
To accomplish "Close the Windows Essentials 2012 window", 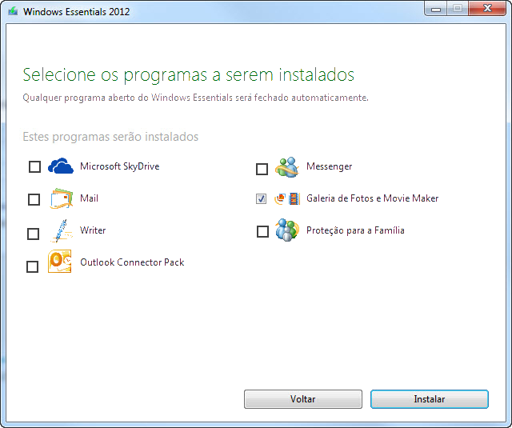I will (x=487, y=8).
